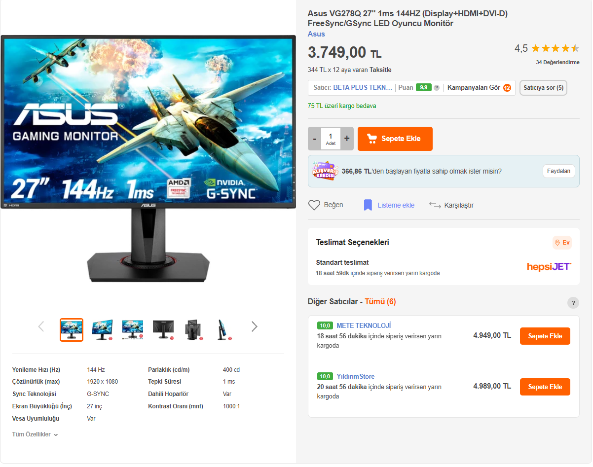This screenshot has height=467, width=593.
Task: Click the Ev location pin icon
Action: pyautogui.click(x=557, y=243)
